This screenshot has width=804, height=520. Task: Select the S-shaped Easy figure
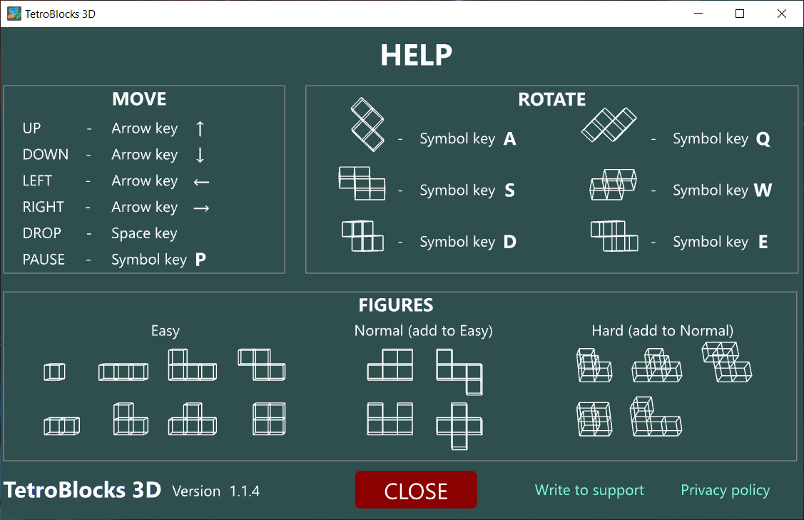[x=262, y=364]
